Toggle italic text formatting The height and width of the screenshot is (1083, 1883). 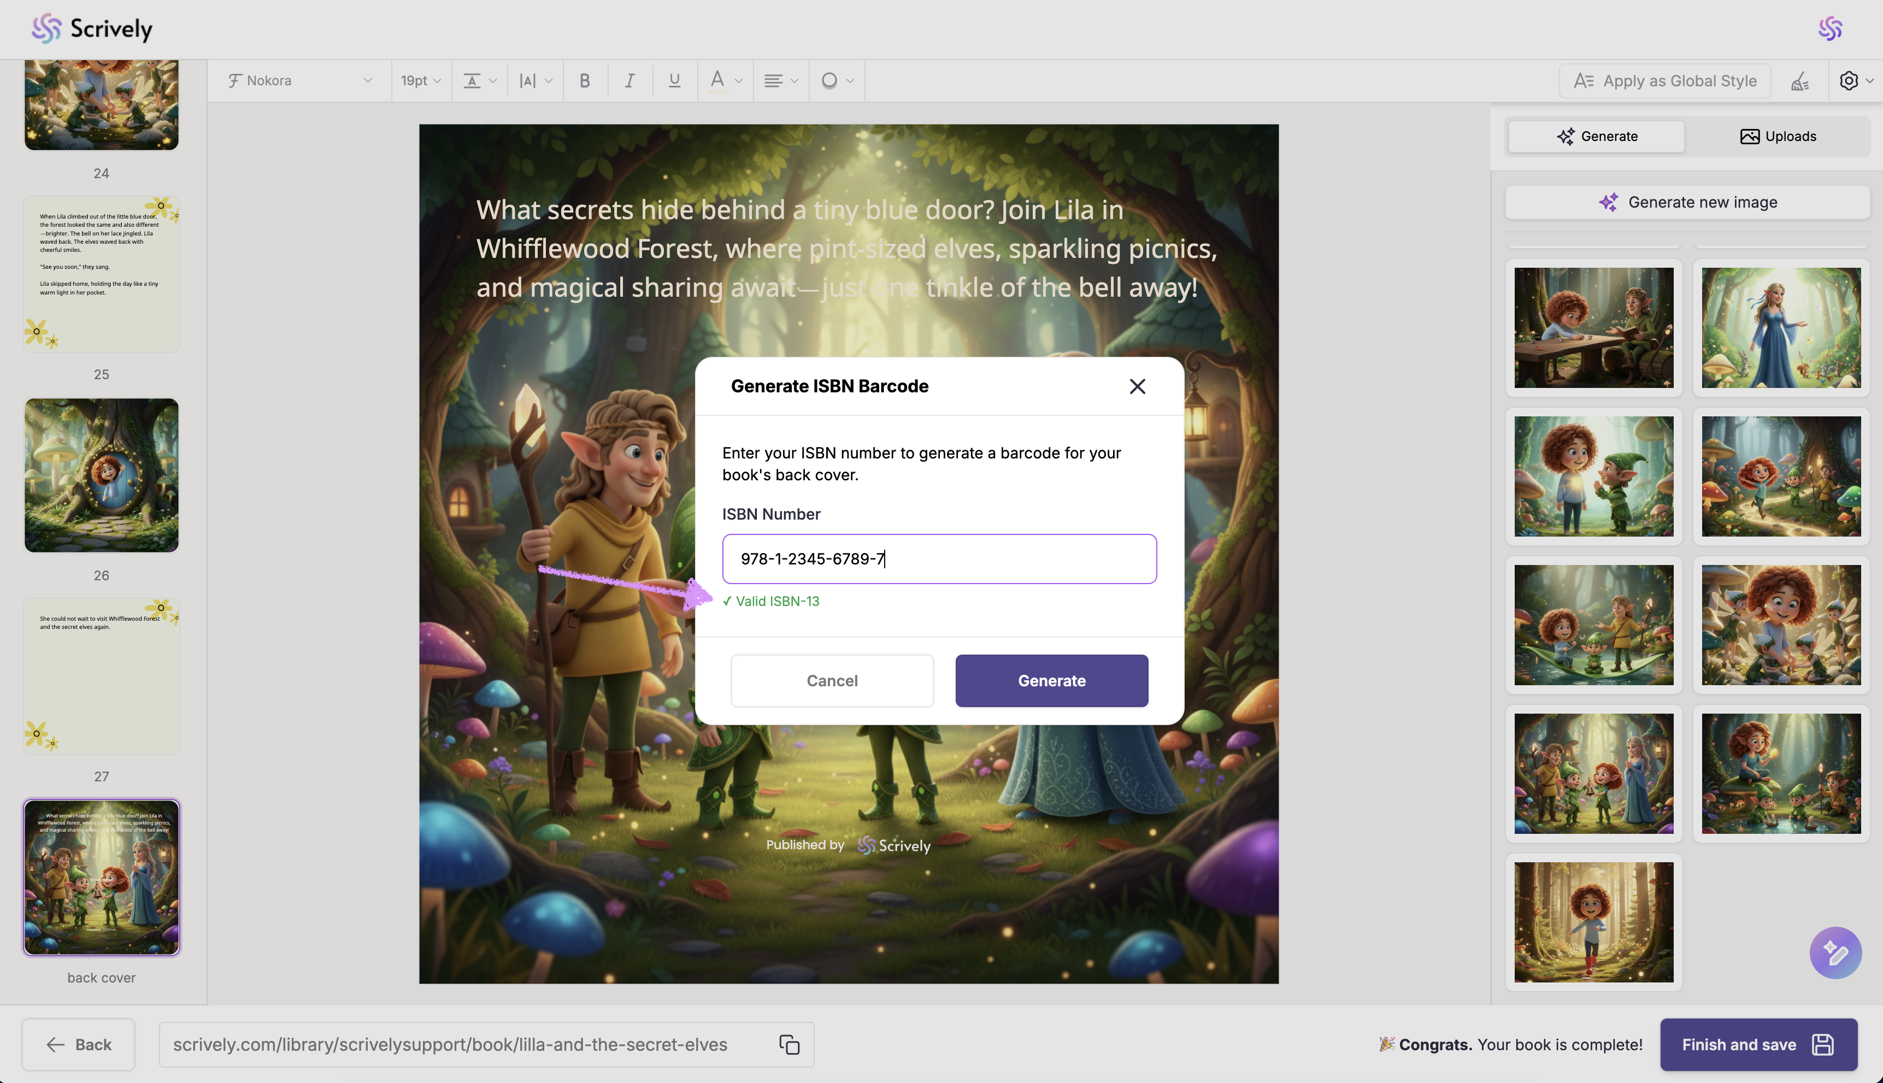pyautogui.click(x=629, y=80)
